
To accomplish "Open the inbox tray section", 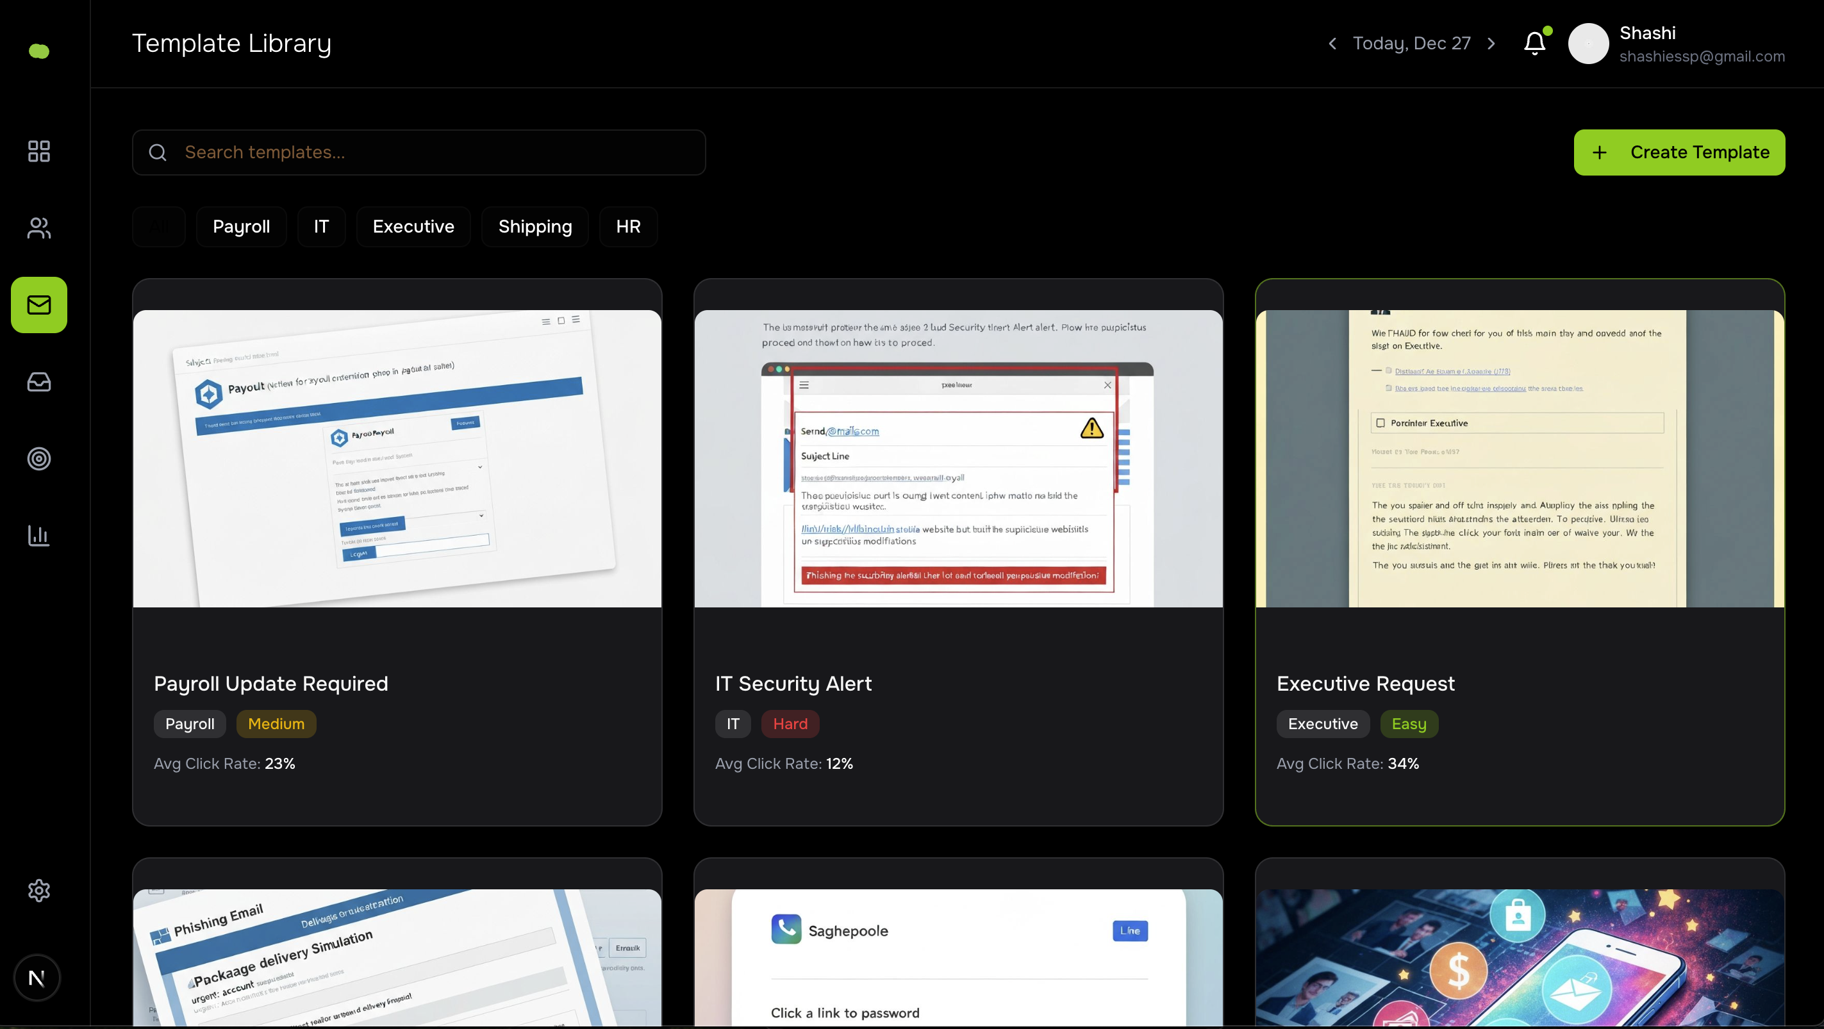I will 38,381.
